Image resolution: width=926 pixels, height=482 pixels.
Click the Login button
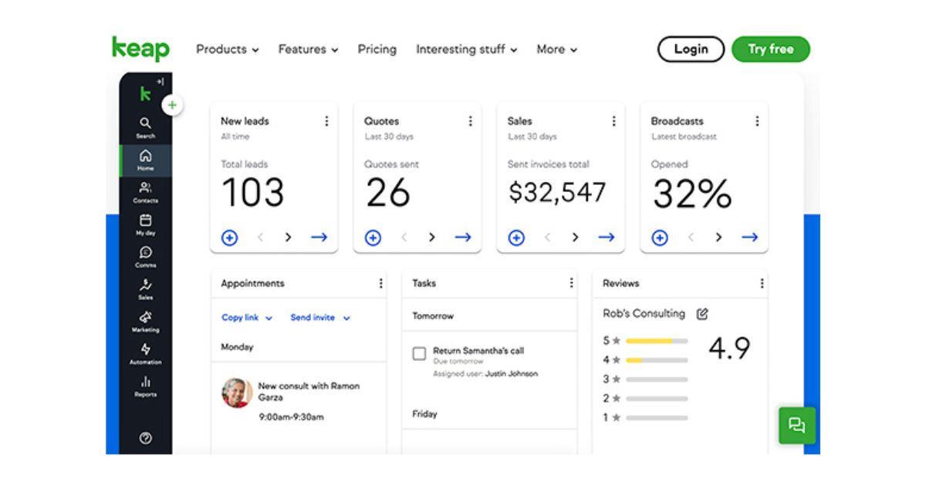(691, 49)
